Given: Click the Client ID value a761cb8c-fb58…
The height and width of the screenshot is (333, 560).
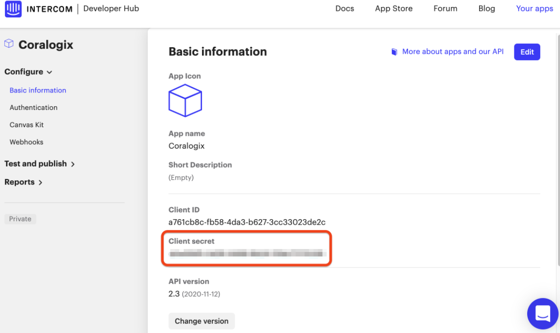Looking at the screenshot, I should (x=247, y=222).
